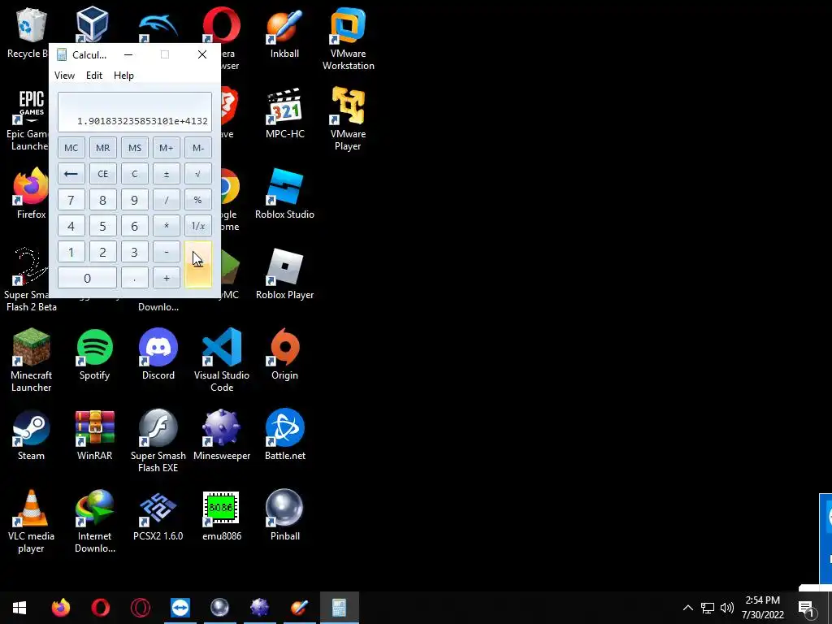Click the 7 digit button
Screen dimensions: 832x624
pos(71,200)
